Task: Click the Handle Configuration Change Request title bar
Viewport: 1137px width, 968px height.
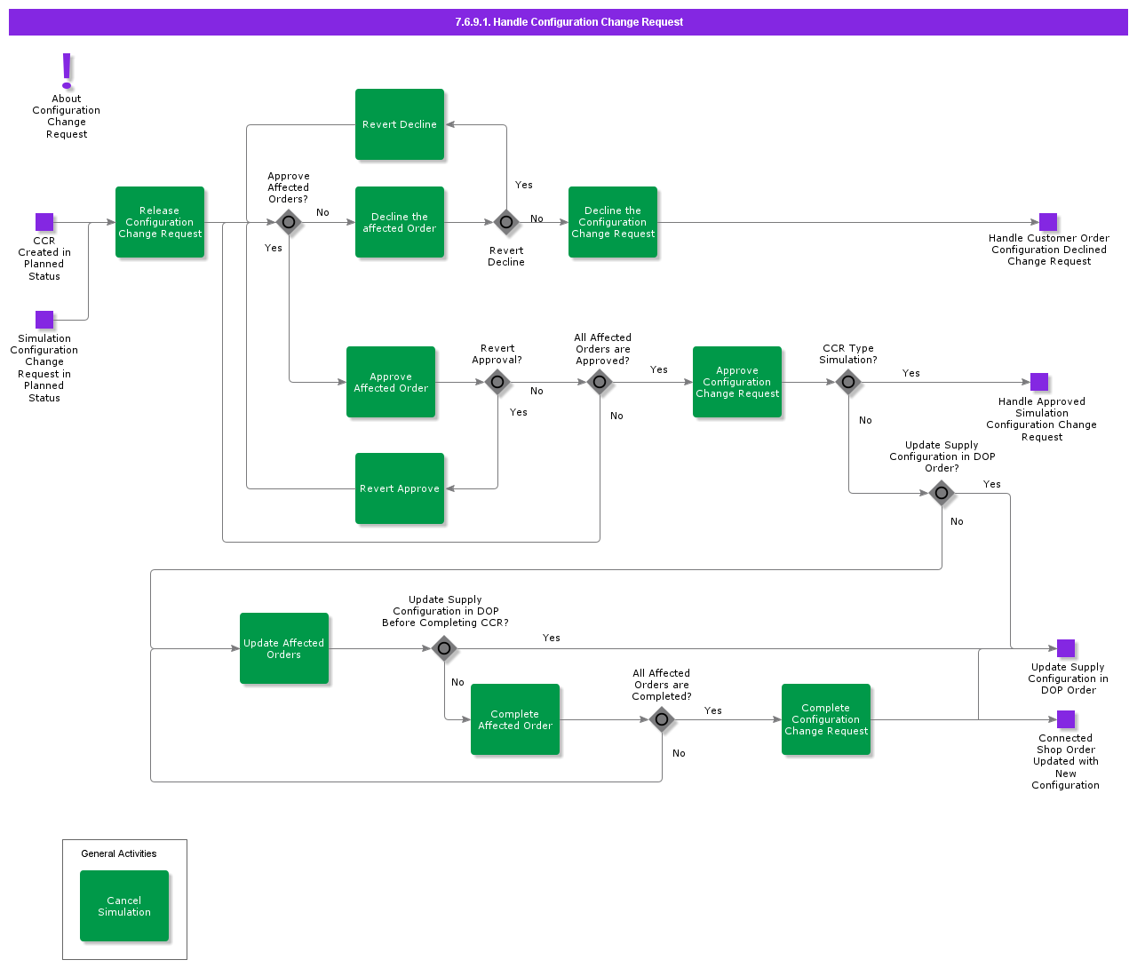Action: click(568, 22)
